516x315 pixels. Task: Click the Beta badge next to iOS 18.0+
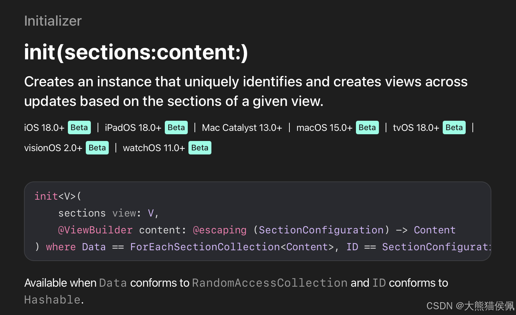tap(79, 127)
